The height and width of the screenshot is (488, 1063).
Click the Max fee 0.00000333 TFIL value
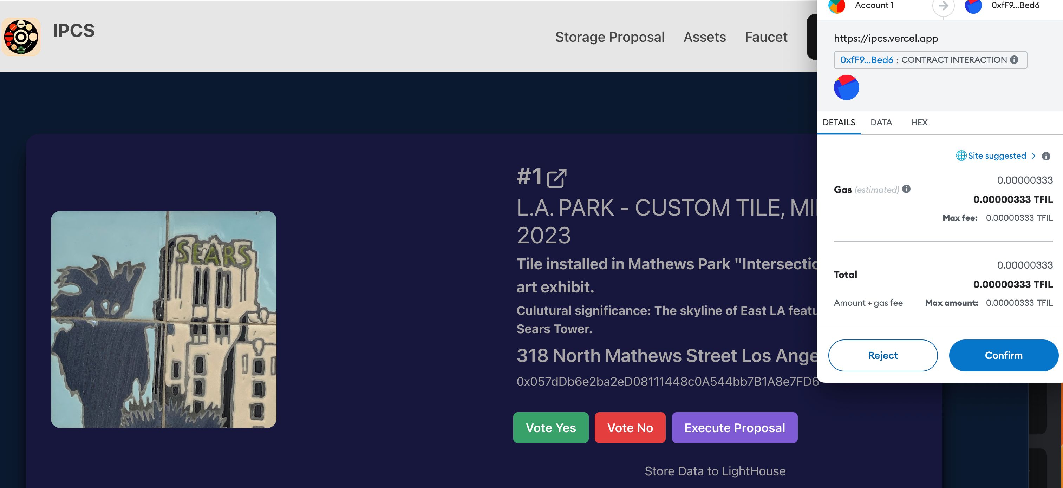point(1019,218)
